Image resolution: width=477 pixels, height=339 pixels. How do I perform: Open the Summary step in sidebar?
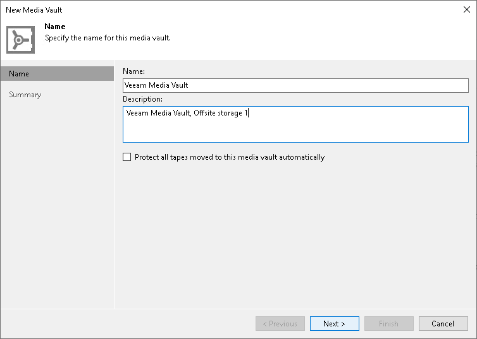[x=25, y=95]
